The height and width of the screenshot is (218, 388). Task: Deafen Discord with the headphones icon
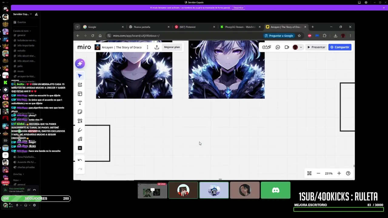click(x=25, y=205)
